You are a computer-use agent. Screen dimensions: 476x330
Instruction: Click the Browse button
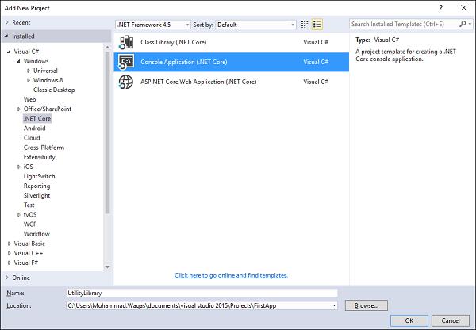tap(366, 305)
